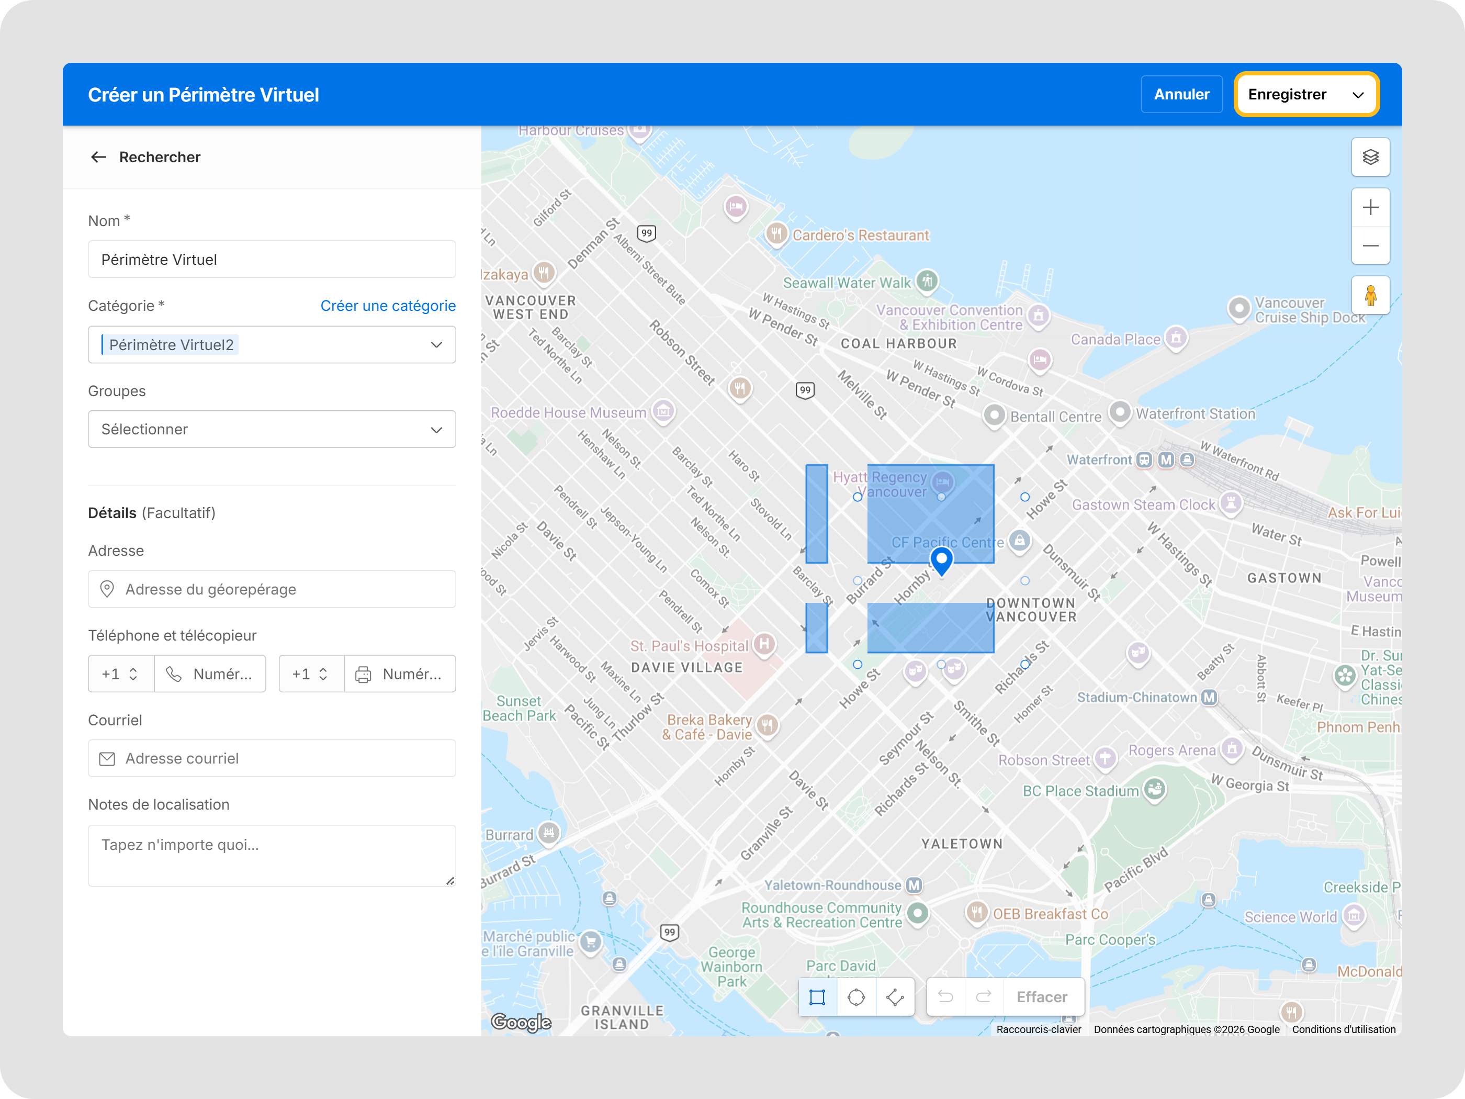The width and height of the screenshot is (1465, 1099).
Task: Click the Annuler button
Action: [1181, 95]
